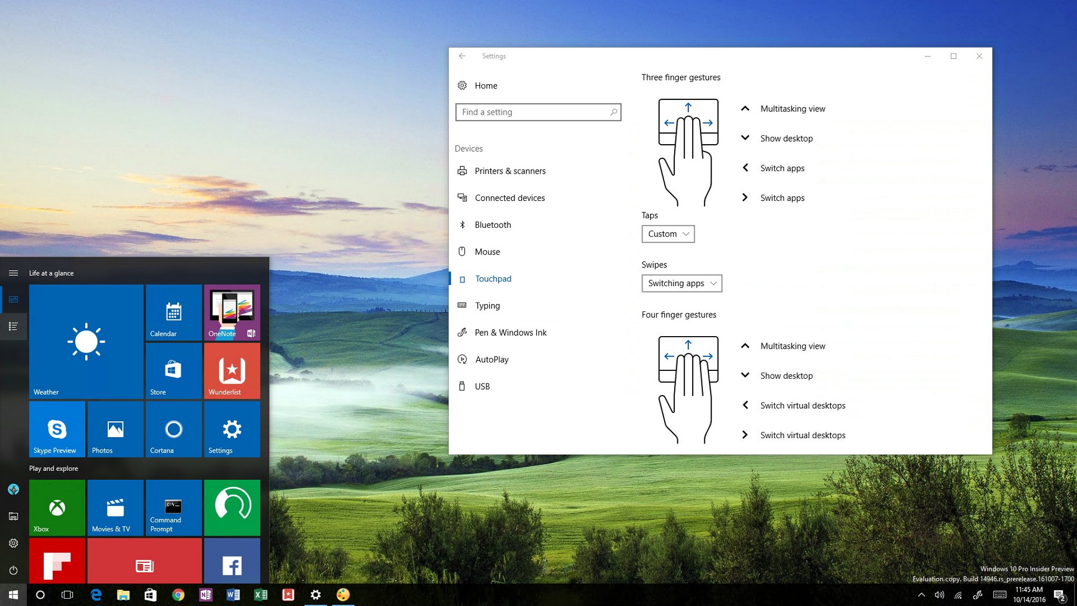1077x606 pixels.
Task: Open the Weather tile in Start menu
Action: click(86, 341)
